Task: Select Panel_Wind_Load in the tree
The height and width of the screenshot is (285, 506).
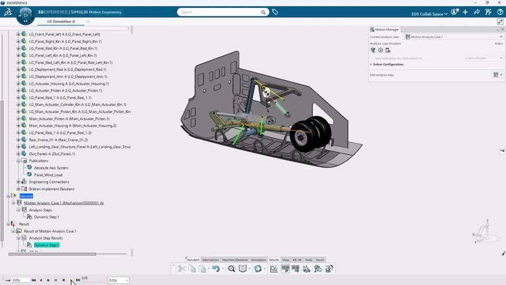Action: tap(48, 175)
